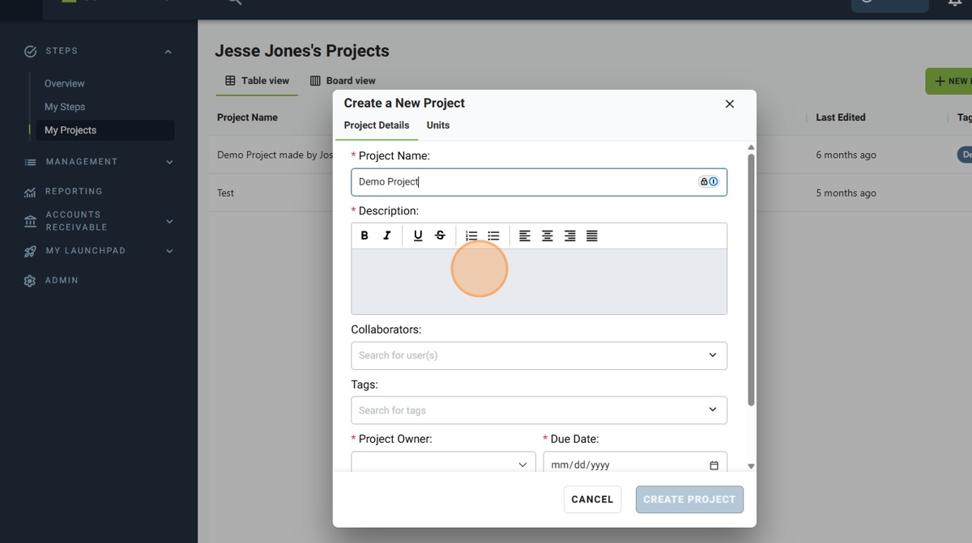The height and width of the screenshot is (543, 972).
Task: Expand the Accounts Receivable section
Action: click(x=169, y=221)
